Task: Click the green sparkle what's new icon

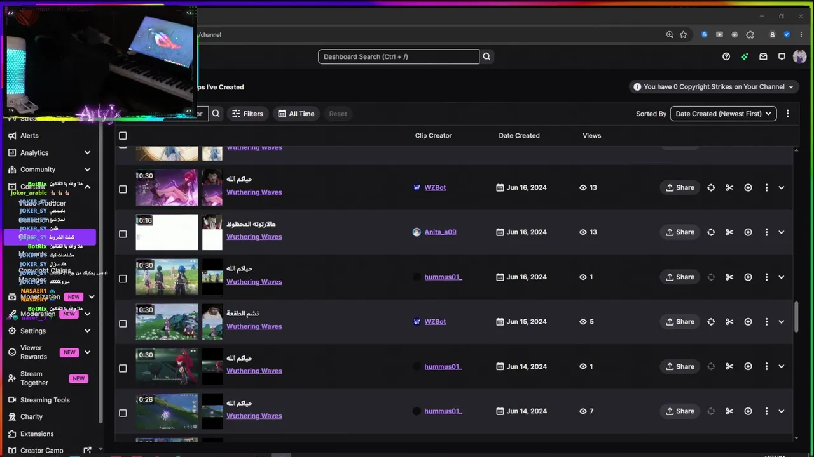Action: (745, 56)
